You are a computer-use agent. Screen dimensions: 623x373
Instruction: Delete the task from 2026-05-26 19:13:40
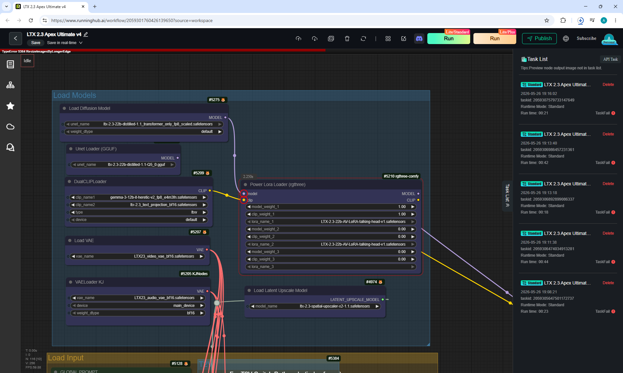click(x=608, y=134)
